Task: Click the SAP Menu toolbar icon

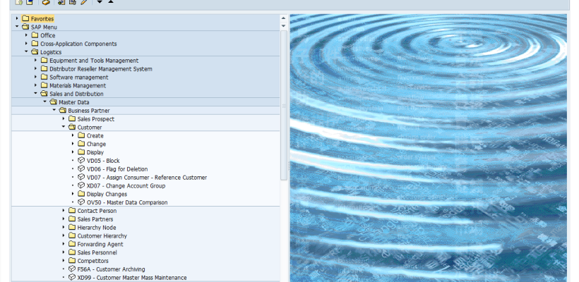Action: (30, 2)
